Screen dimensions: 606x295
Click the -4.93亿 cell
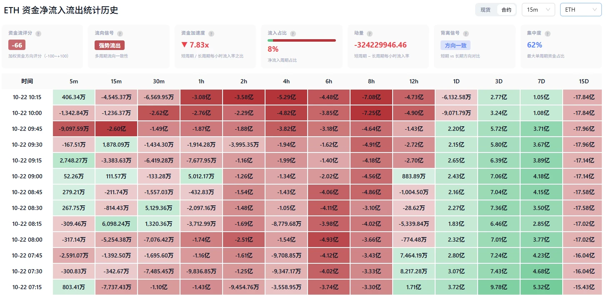point(329,240)
